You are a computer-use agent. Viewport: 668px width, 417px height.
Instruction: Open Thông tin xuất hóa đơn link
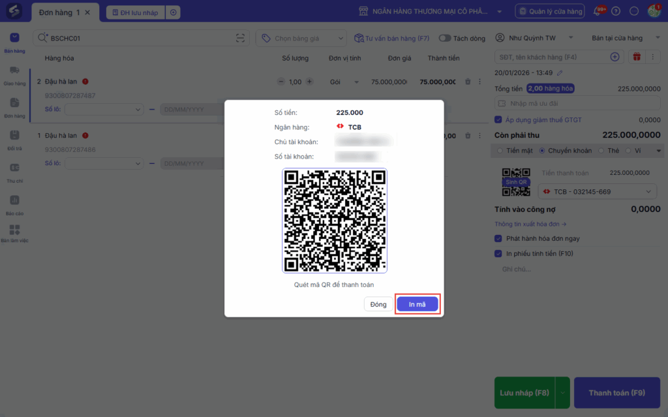coord(530,224)
